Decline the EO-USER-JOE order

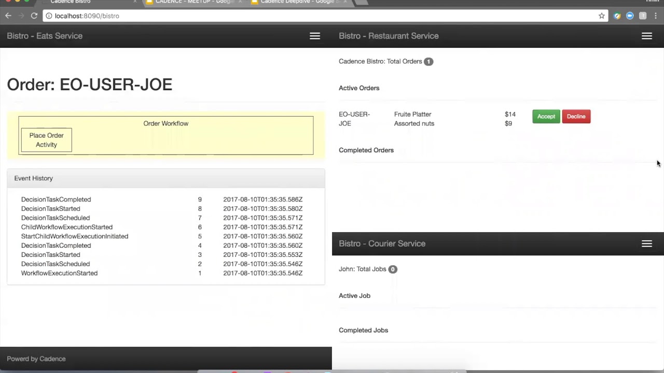(576, 117)
